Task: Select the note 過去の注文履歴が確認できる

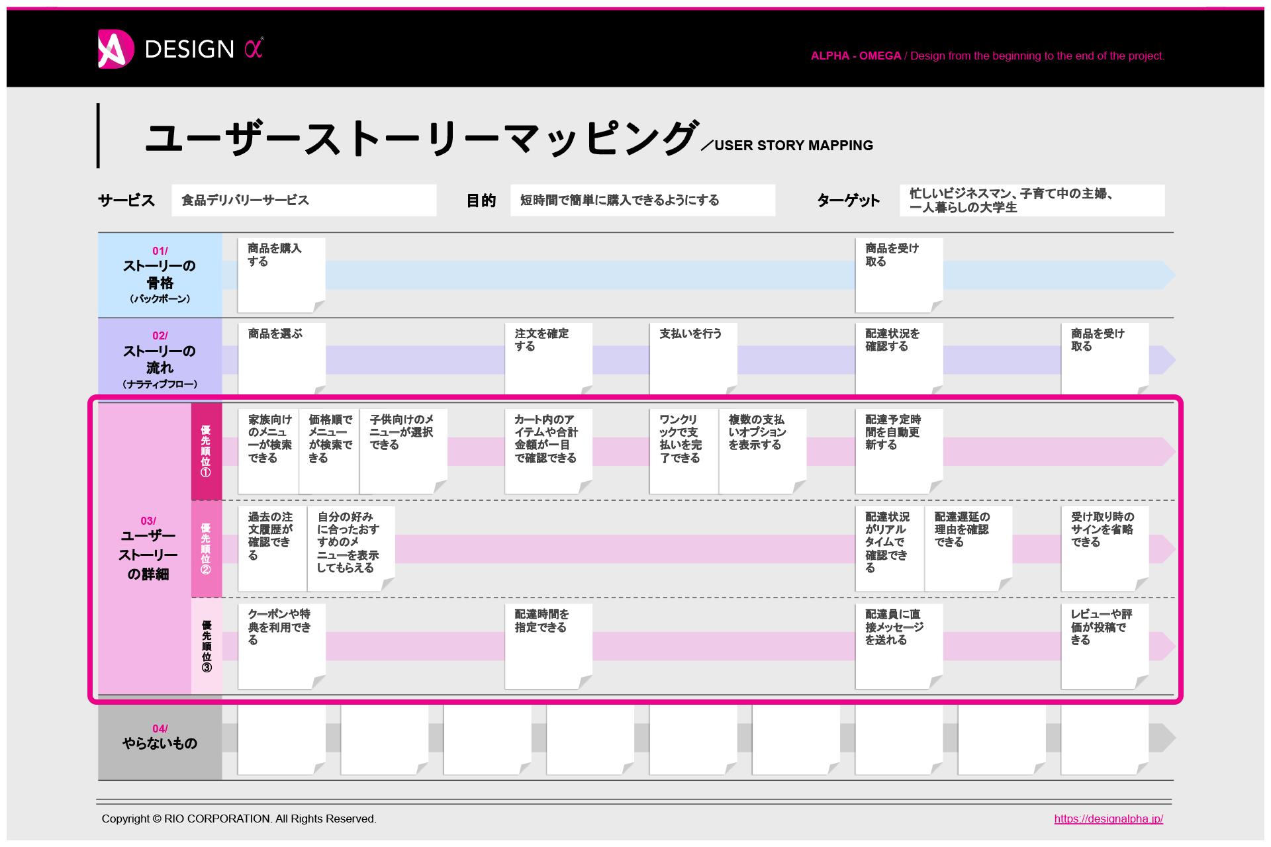Action: click(x=272, y=549)
